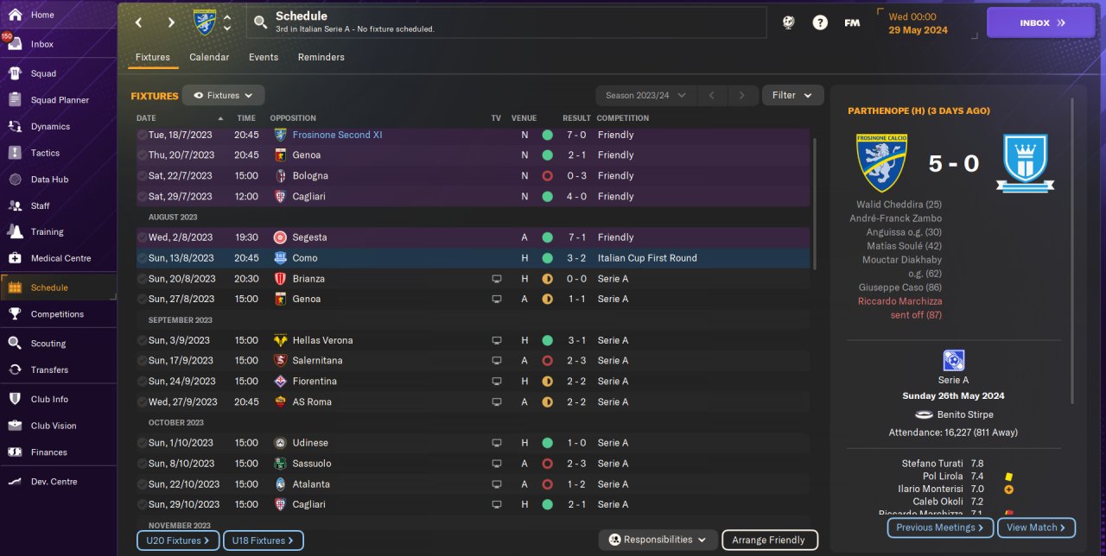Screen dimensions: 1106x556
Task: Switch to the Calendar tab
Action: [x=209, y=57]
